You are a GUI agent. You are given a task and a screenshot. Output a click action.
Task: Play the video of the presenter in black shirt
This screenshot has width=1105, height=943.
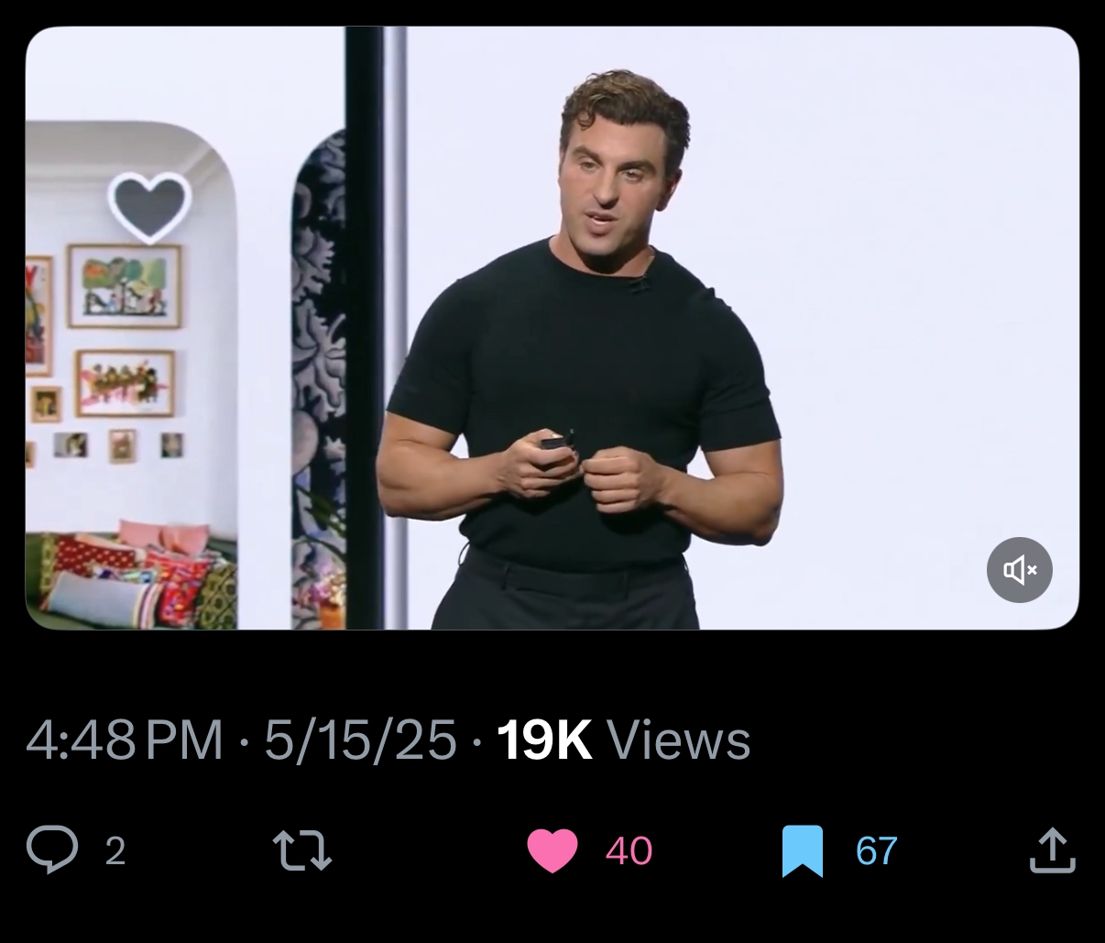click(552, 328)
